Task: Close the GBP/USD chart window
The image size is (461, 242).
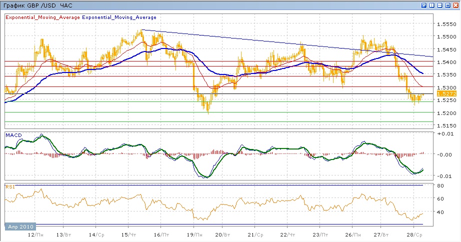Action: point(456,5)
